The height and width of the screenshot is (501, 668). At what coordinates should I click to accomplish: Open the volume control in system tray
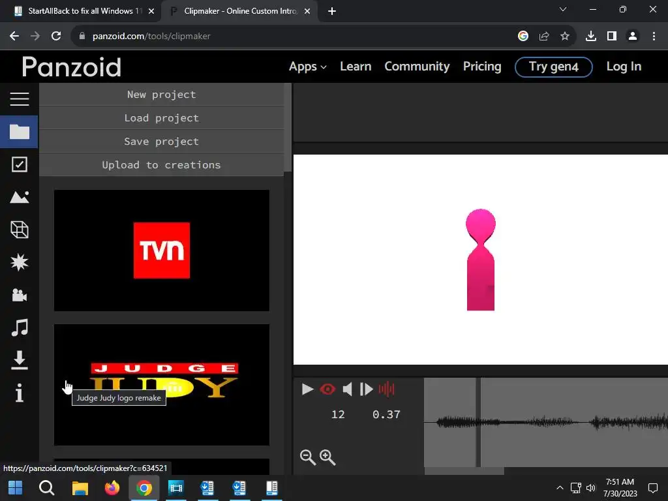[x=591, y=488]
